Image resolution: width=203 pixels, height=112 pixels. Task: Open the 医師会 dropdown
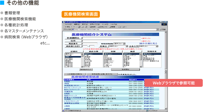tap(118, 46)
